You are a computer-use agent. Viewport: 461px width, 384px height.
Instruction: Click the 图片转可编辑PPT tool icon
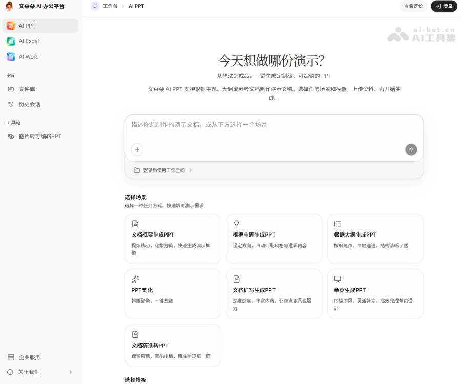[11, 136]
